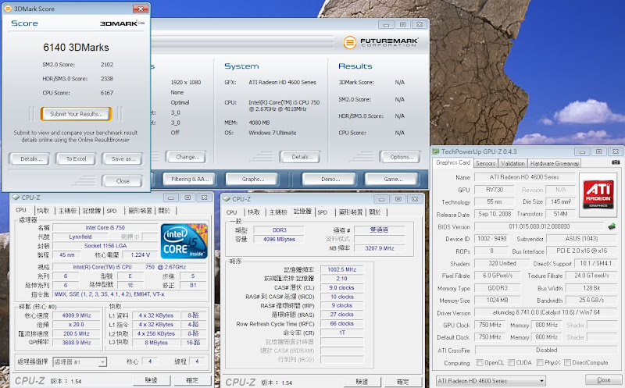
Task: Click Close in the 3DMark Score window
Action: [123, 181]
